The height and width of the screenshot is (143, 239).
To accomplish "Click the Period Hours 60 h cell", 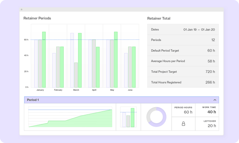I will [184, 110].
